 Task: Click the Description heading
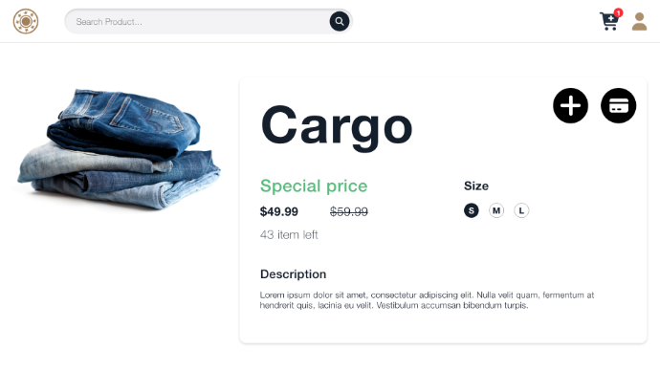pyautogui.click(x=293, y=274)
